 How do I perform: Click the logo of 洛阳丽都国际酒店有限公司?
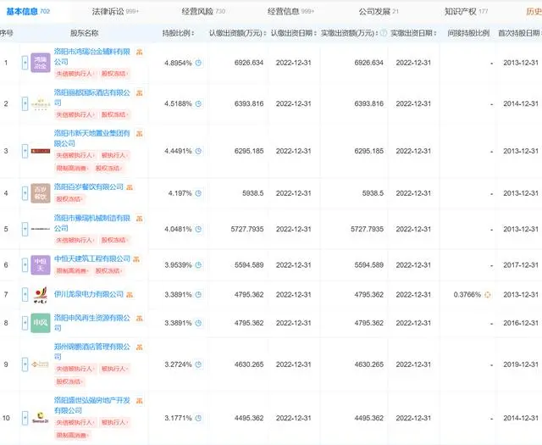[41, 103]
